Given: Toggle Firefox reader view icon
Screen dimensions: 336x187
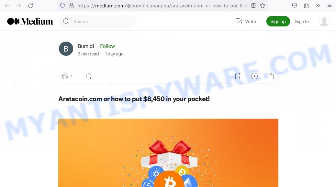Looking at the screenshot, I should [253, 6].
